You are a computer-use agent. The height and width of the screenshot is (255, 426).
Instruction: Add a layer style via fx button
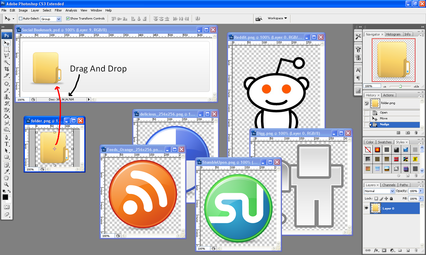[x=376, y=250]
